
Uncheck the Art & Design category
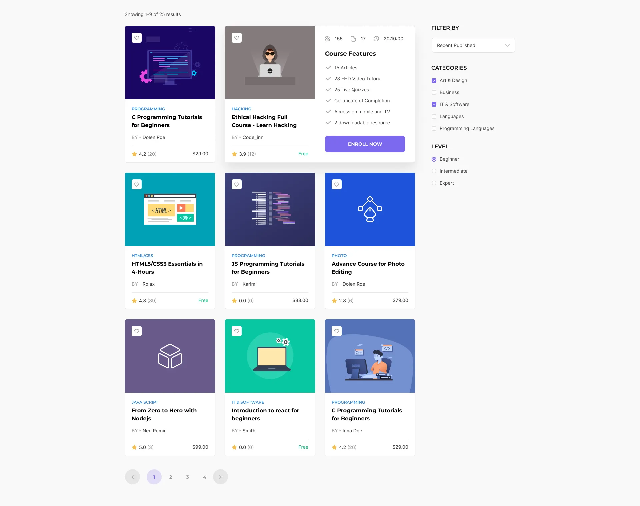pyautogui.click(x=434, y=81)
